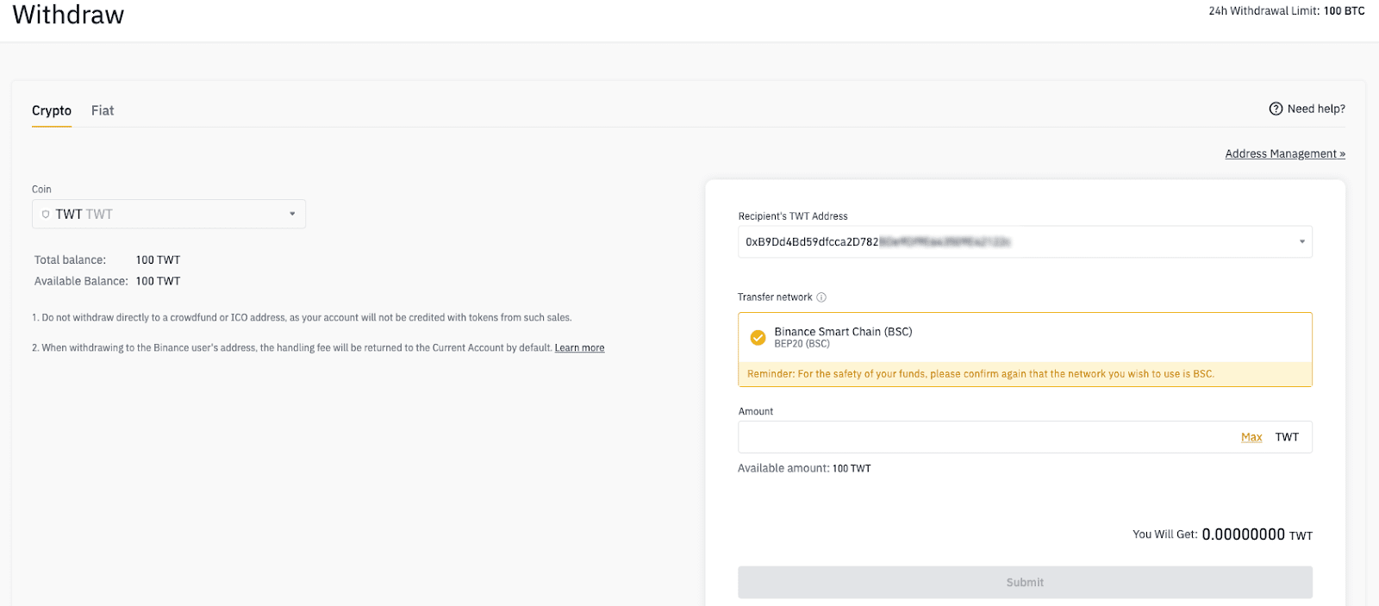Click the Recipient's TWT Address field
This screenshot has width=1379, height=606.
pyautogui.click(x=1025, y=241)
